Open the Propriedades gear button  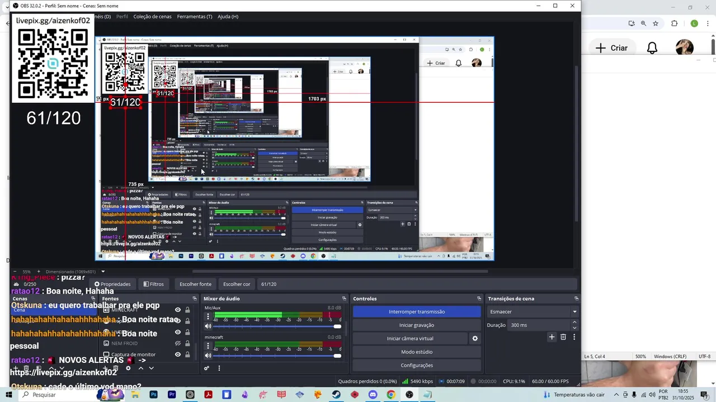[x=112, y=284]
